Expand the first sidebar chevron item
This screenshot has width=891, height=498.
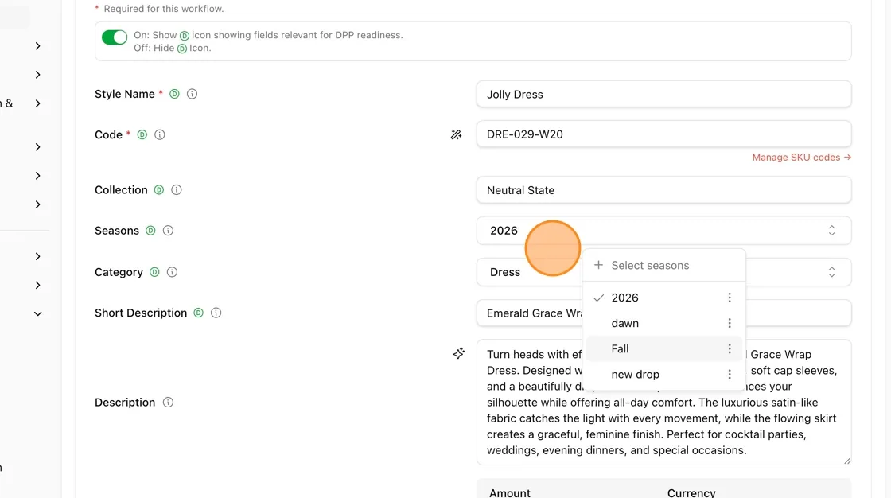[x=37, y=45]
